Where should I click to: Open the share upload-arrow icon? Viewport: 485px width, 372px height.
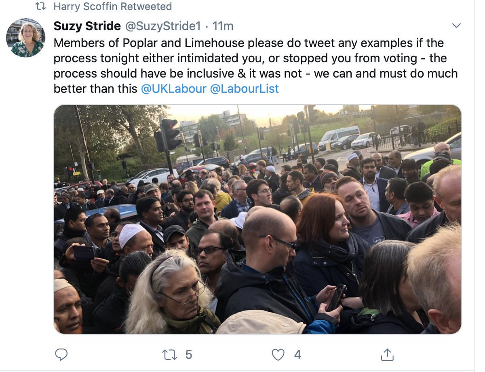coord(387,355)
